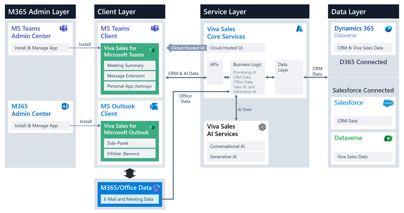Select the Conversational AI box
Image resolution: width=404 pixels, height=213 pixels.
pyautogui.click(x=236, y=146)
